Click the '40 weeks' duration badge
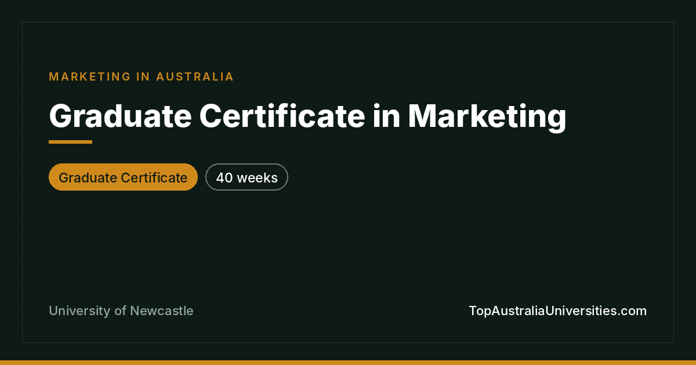Screen dimensions: 696x365 pyautogui.click(x=246, y=177)
